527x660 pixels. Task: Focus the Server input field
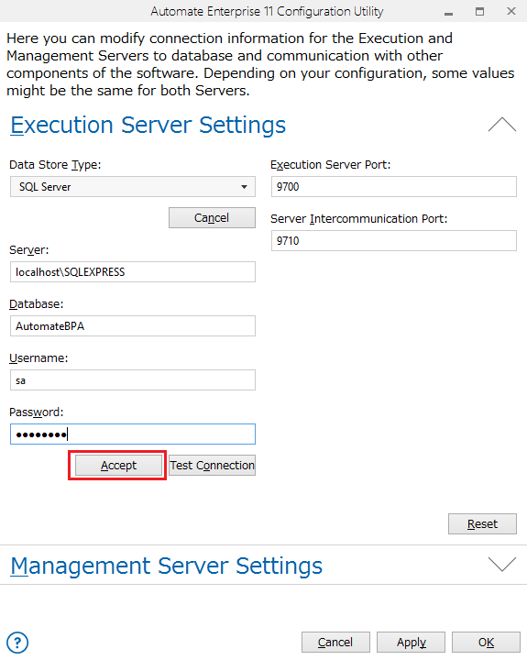[133, 272]
